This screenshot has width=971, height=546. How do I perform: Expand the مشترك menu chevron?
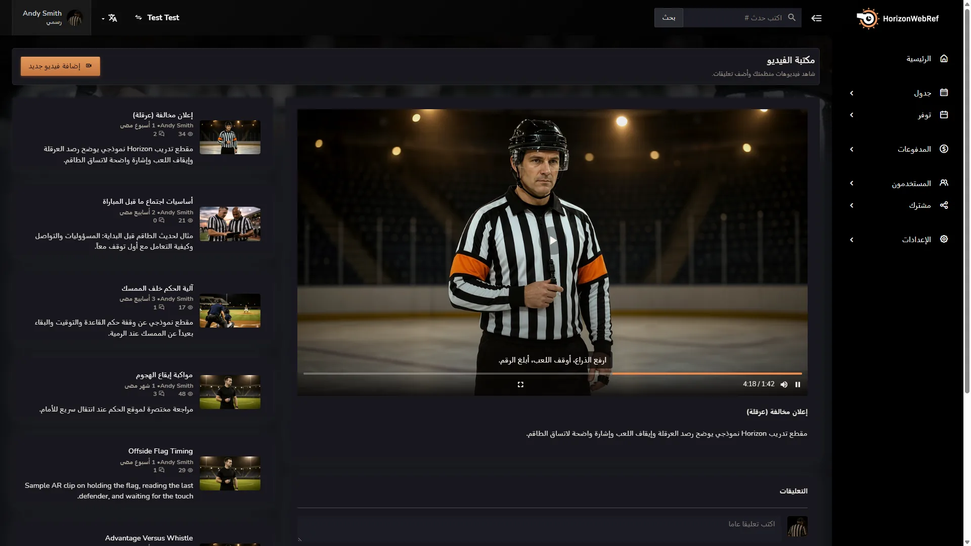coord(852,206)
